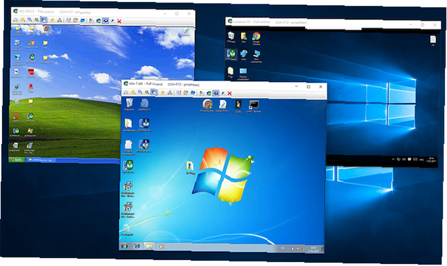Click the magnifier icon at the start of the 192.168.2.2 toolbar

click(16, 20)
